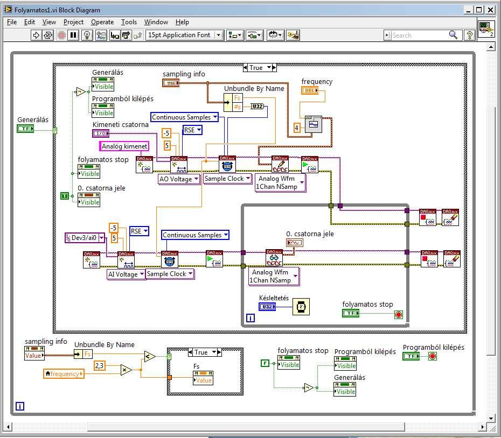
Task: Open the Dev3/ai0 channel dropdown
Action: [x=101, y=238]
